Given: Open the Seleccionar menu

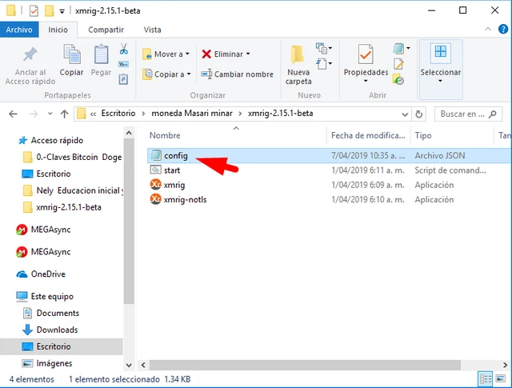Looking at the screenshot, I should [441, 70].
